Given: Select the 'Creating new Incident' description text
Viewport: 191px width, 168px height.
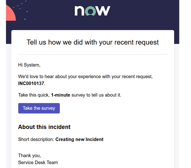Looking at the screenshot, I should 79,139.
